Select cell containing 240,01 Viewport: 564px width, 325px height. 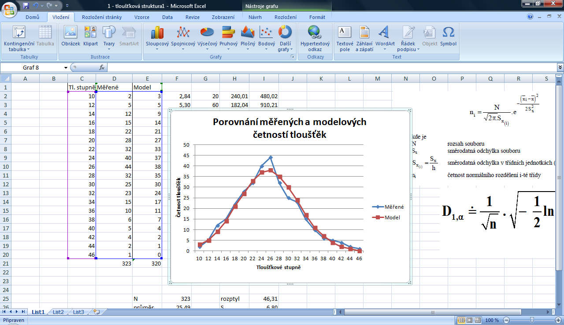pyautogui.click(x=234, y=96)
